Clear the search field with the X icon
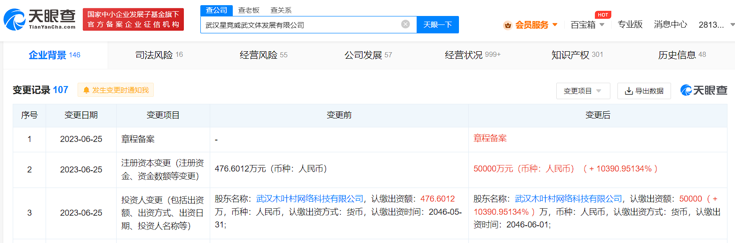Image resolution: width=735 pixels, height=243 pixels. 405,24
